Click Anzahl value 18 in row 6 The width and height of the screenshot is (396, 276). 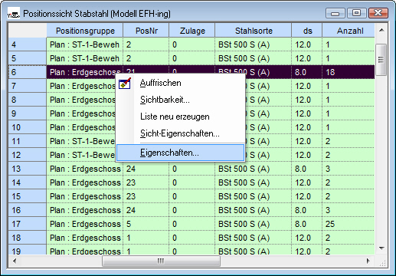click(x=349, y=72)
